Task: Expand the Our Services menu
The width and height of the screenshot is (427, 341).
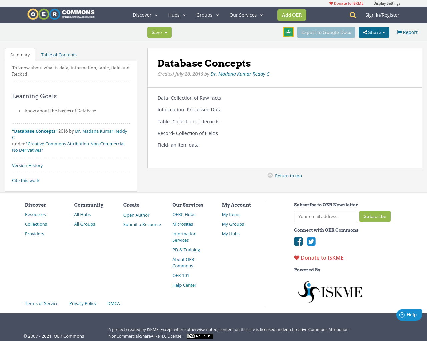Action: tap(246, 15)
